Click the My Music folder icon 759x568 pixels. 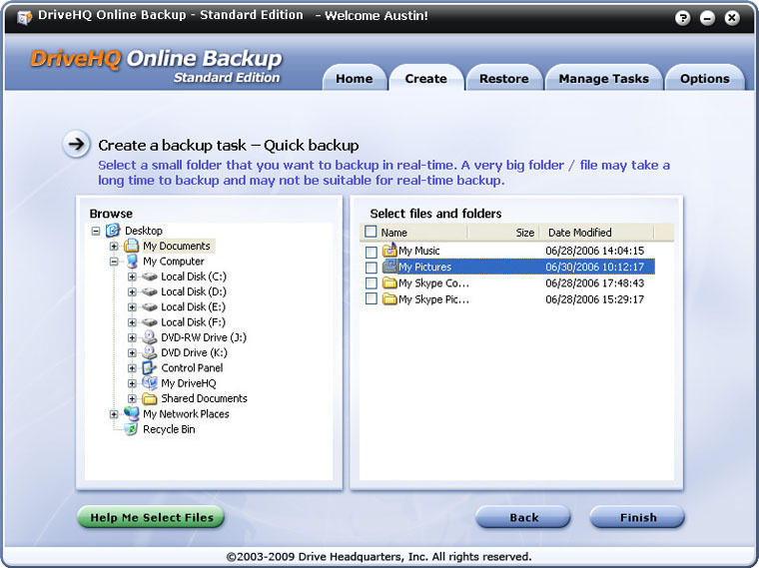pyautogui.click(x=389, y=251)
